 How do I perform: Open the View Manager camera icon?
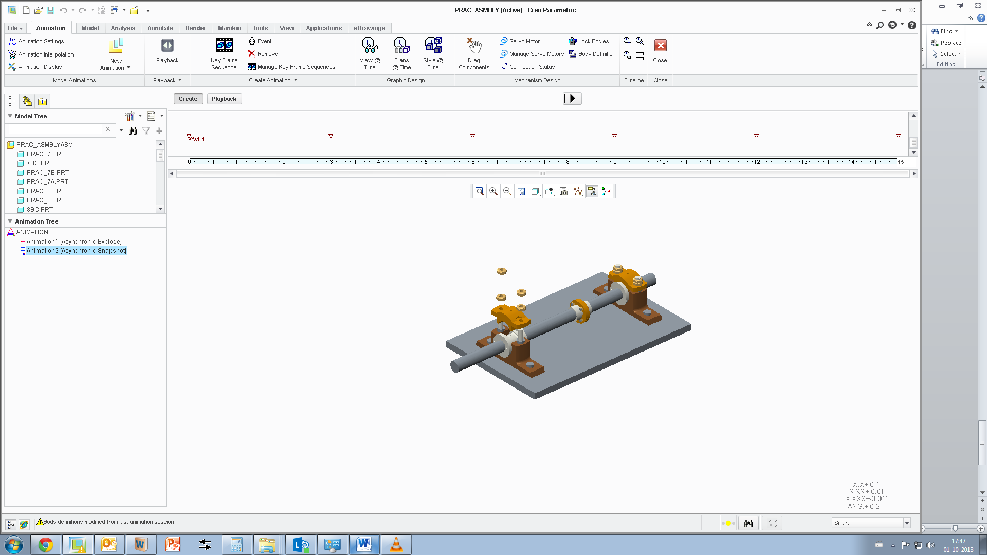[564, 191]
